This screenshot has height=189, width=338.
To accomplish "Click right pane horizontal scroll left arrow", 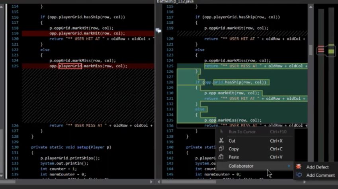I will tap(159, 182).
